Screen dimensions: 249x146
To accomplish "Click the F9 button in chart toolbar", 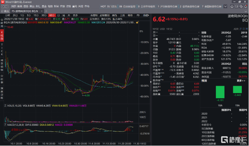I will [x=138, y=15].
